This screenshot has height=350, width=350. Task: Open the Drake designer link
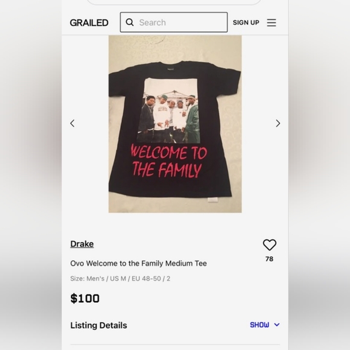(x=82, y=244)
